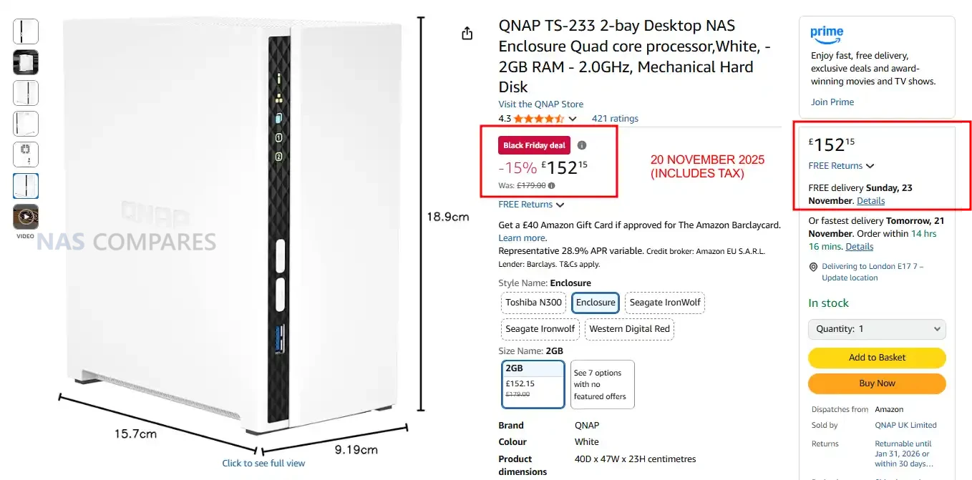Visit the QNAP Store link

[x=540, y=104]
